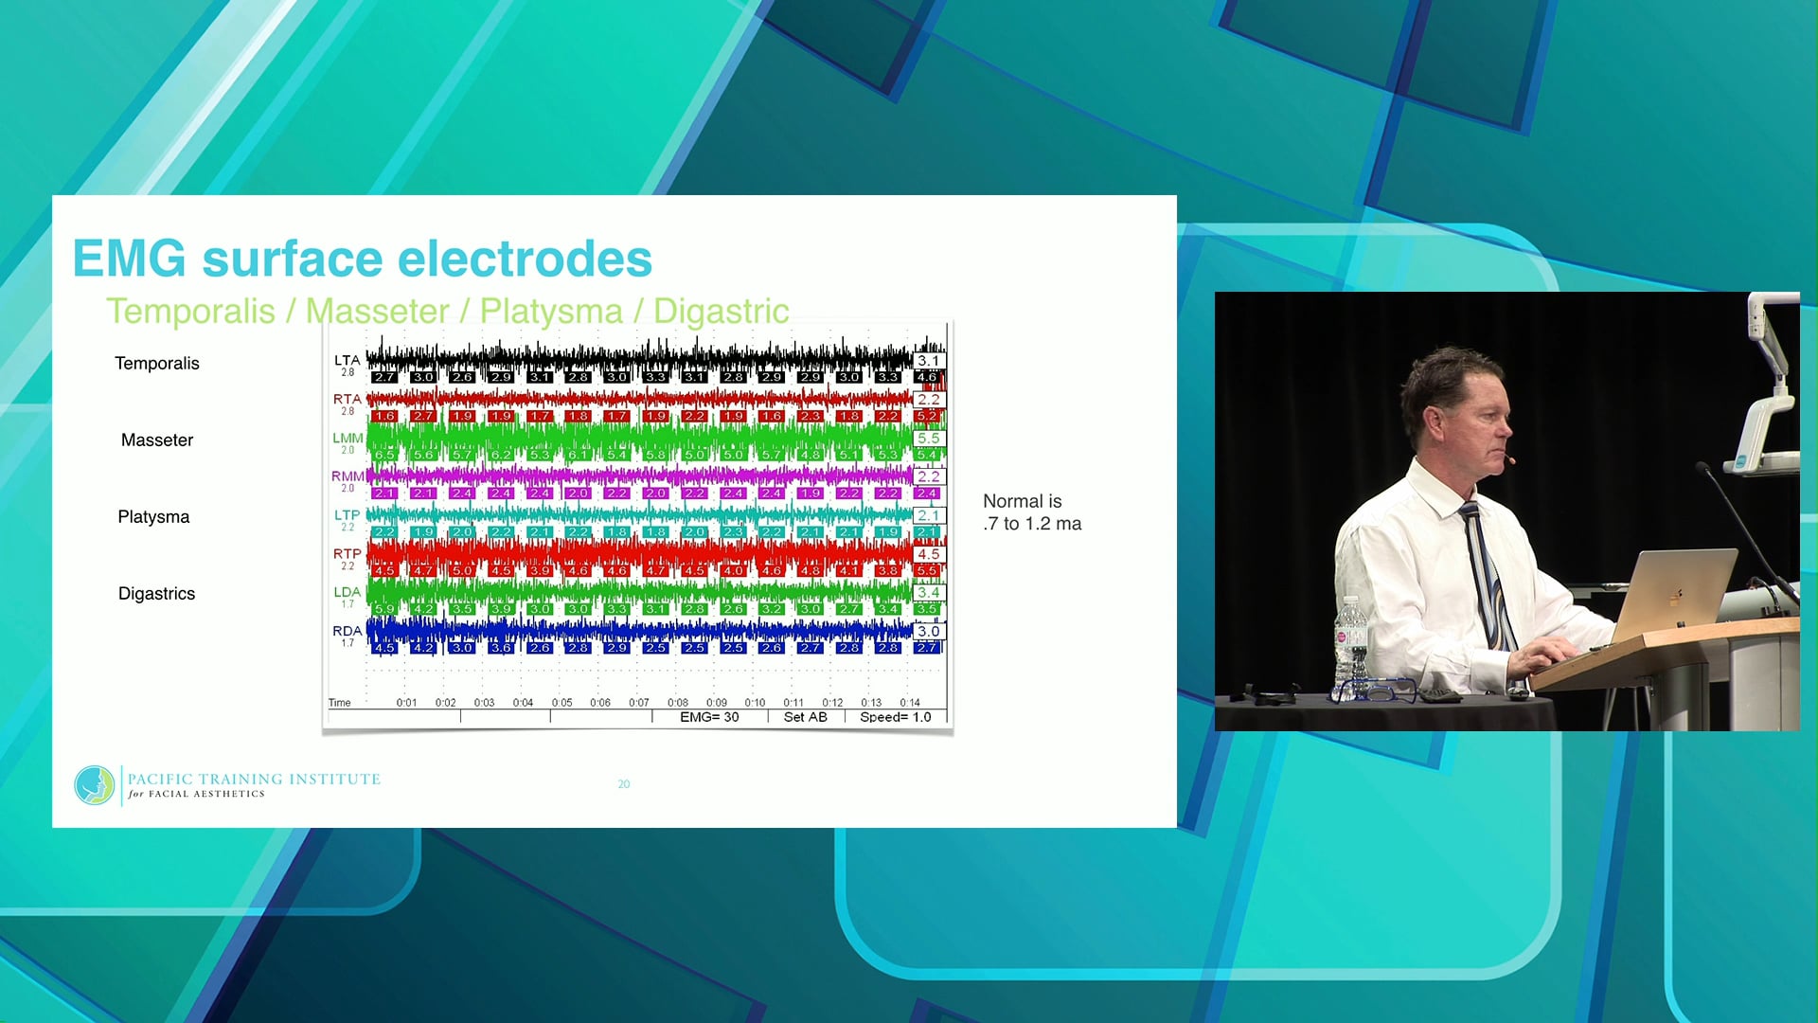This screenshot has height=1023, width=1818.
Task: Click the slide number 20 link
Action: tap(624, 784)
